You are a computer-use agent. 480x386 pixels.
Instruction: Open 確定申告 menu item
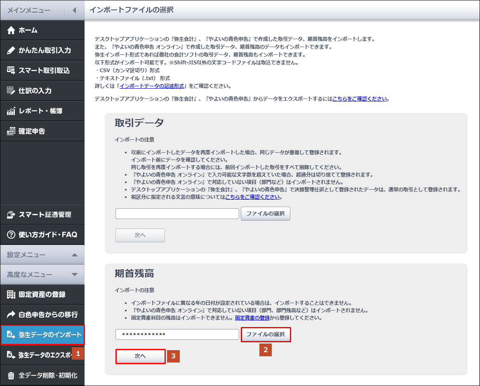pos(42,131)
